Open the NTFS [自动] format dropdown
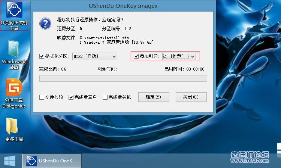This screenshot has width=281, height=168. coord(95,56)
